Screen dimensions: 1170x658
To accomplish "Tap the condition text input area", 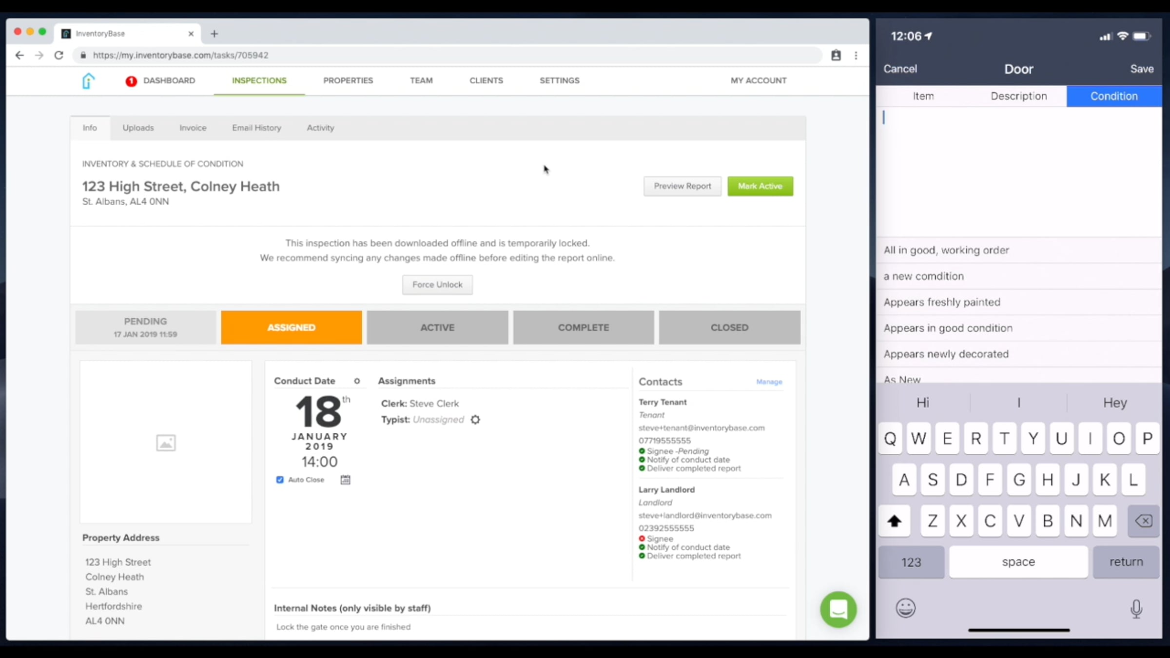I will tap(1019, 172).
